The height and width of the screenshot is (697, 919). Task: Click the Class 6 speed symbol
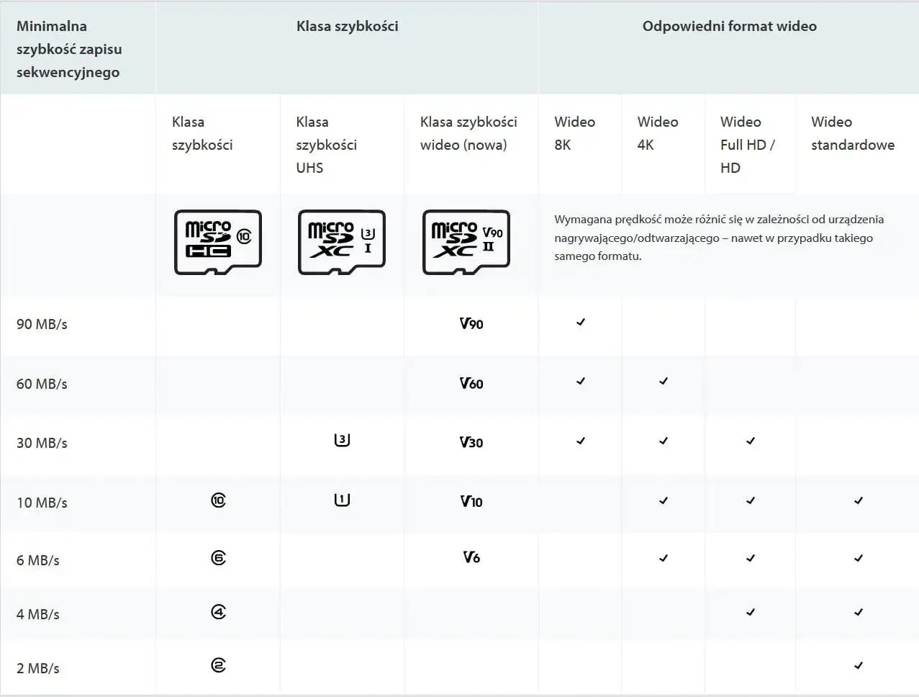219,558
